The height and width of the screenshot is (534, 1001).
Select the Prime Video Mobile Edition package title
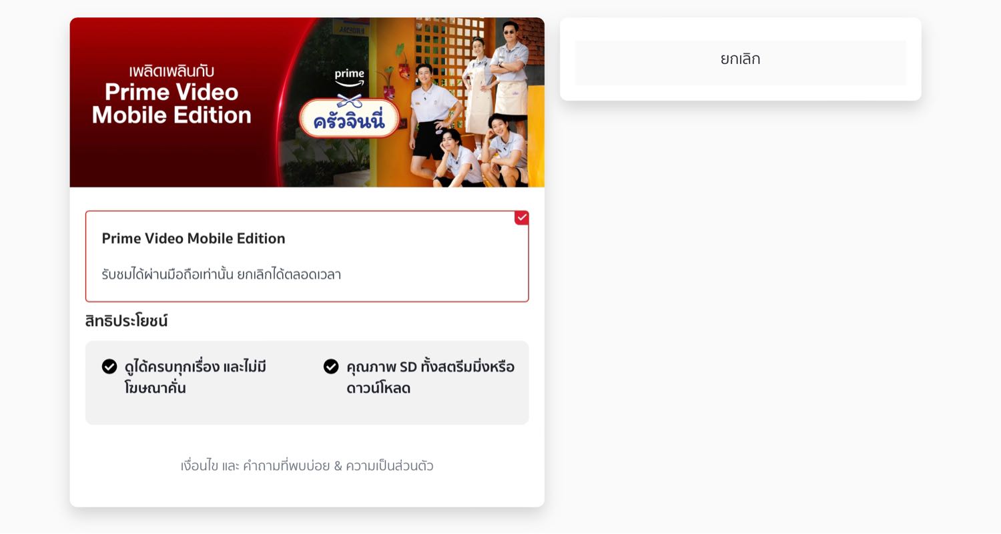[x=194, y=239]
